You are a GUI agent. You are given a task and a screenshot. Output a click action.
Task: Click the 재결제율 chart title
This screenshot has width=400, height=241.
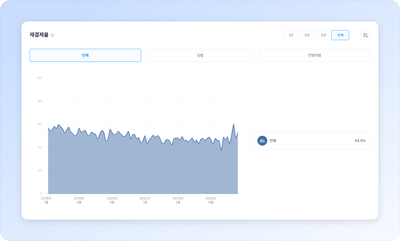39,35
